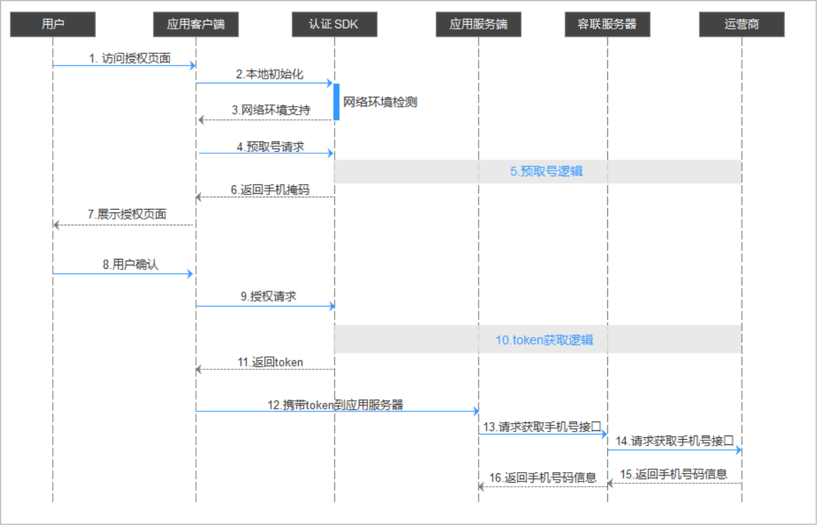Click the 用户 participant box
This screenshot has width=818, height=526.
(x=53, y=25)
